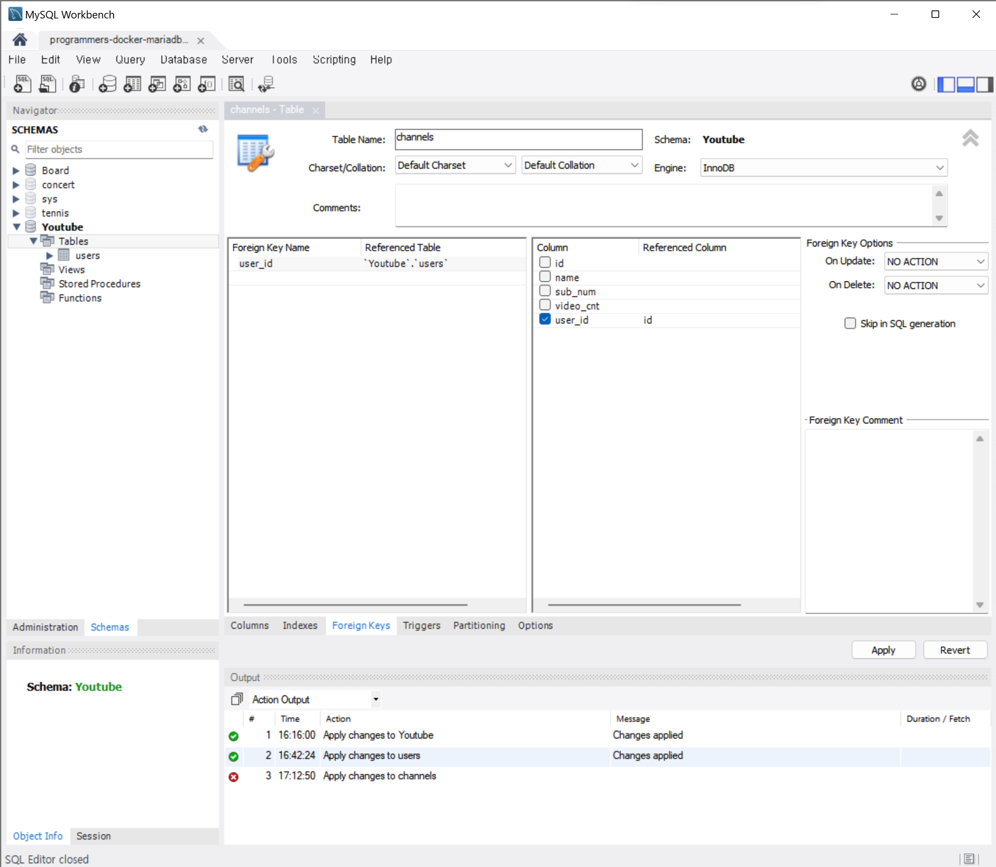Check the sub_num column checkbox
996x867 pixels.
click(x=545, y=291)
